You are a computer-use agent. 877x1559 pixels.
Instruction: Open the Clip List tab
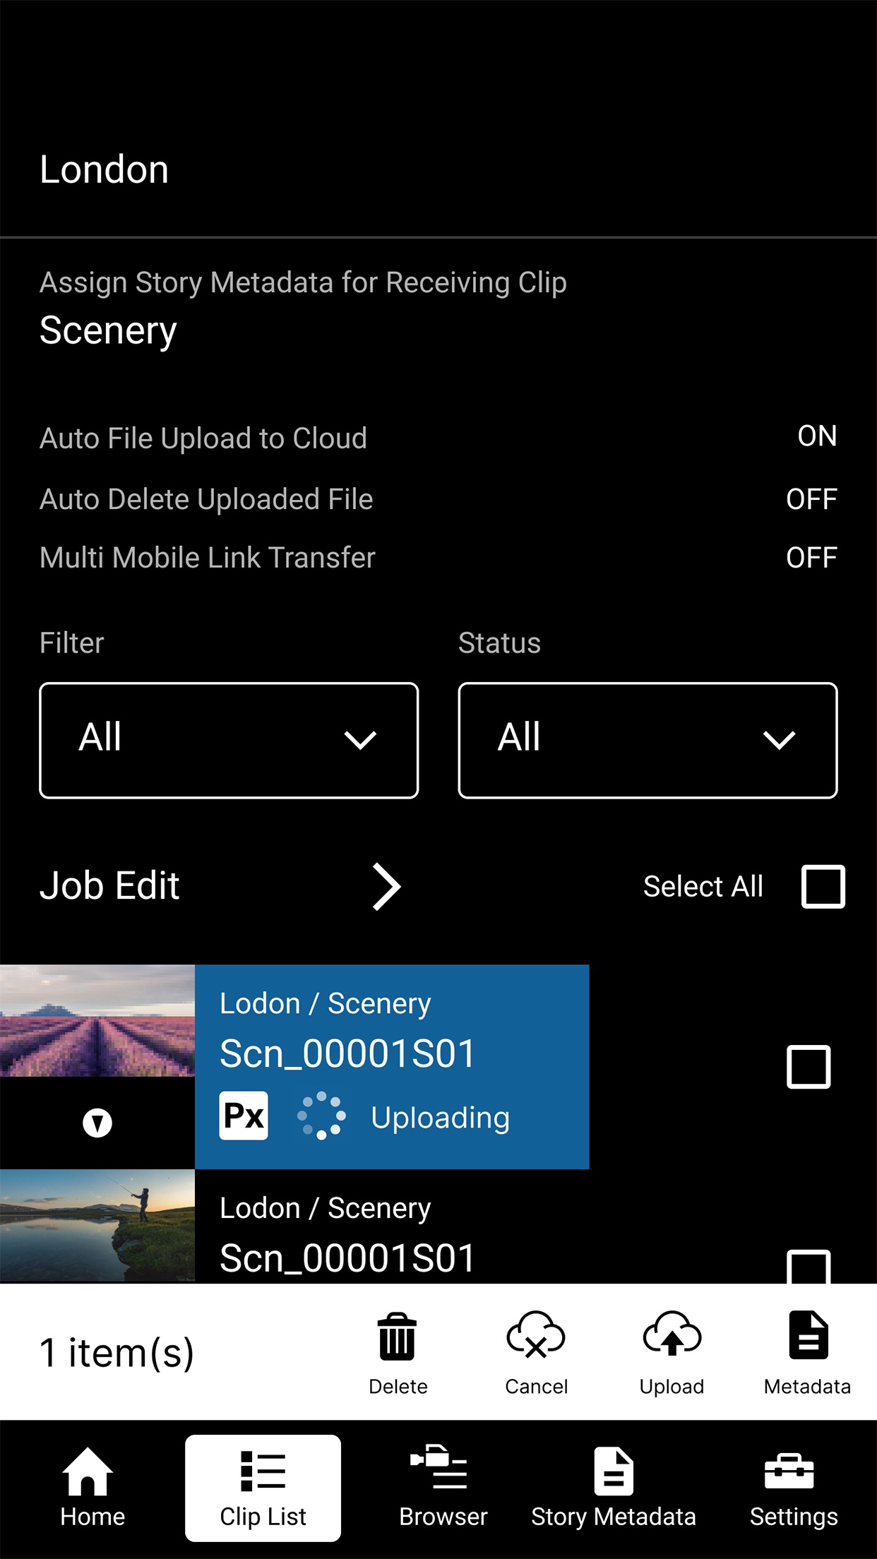(x=263, y=1488)
